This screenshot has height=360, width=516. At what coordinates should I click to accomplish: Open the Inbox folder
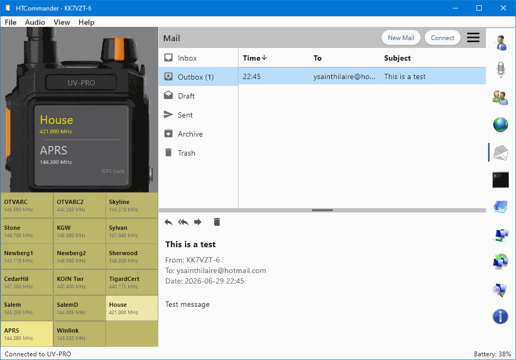pyautogui.click(x=198, y=58)
